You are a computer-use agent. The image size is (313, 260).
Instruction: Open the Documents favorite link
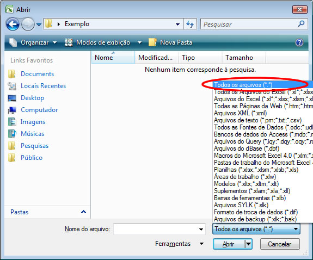tap(38, 74)
